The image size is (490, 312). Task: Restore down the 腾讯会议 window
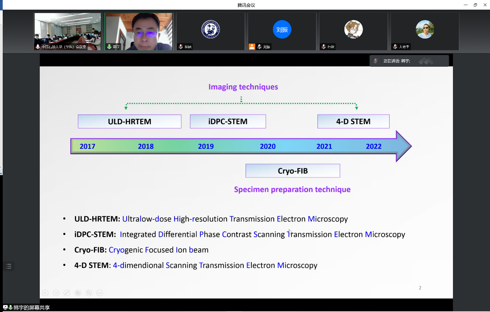pos(475,5)
